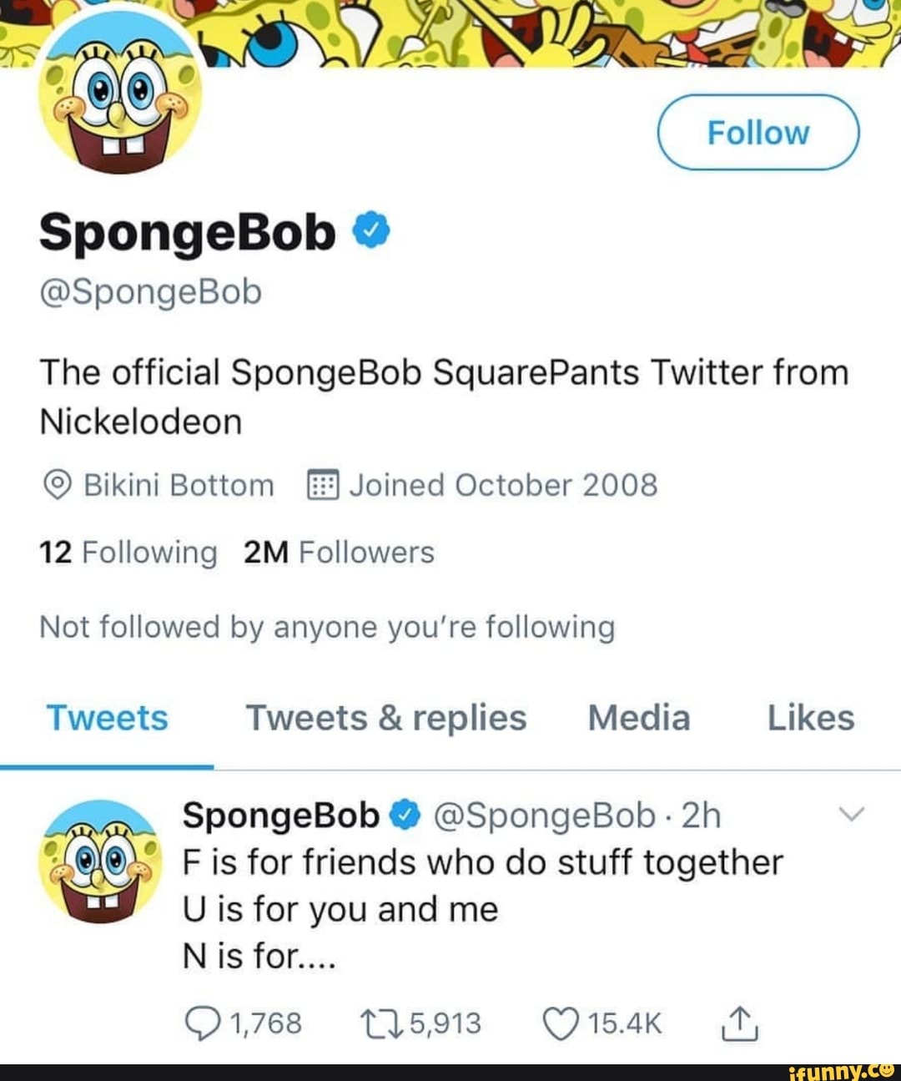Open the Tweets & replies tab
The width and height of the screenshot is (901, 1081).
tap(387, 717)
